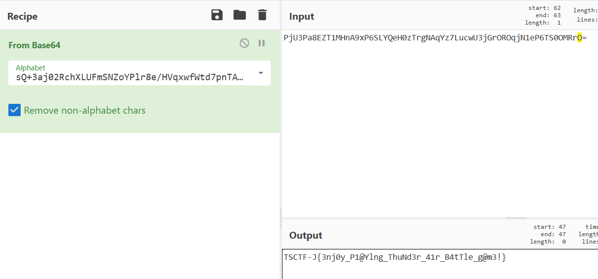Clear the recipe with the trash icon

pos(262,15)
